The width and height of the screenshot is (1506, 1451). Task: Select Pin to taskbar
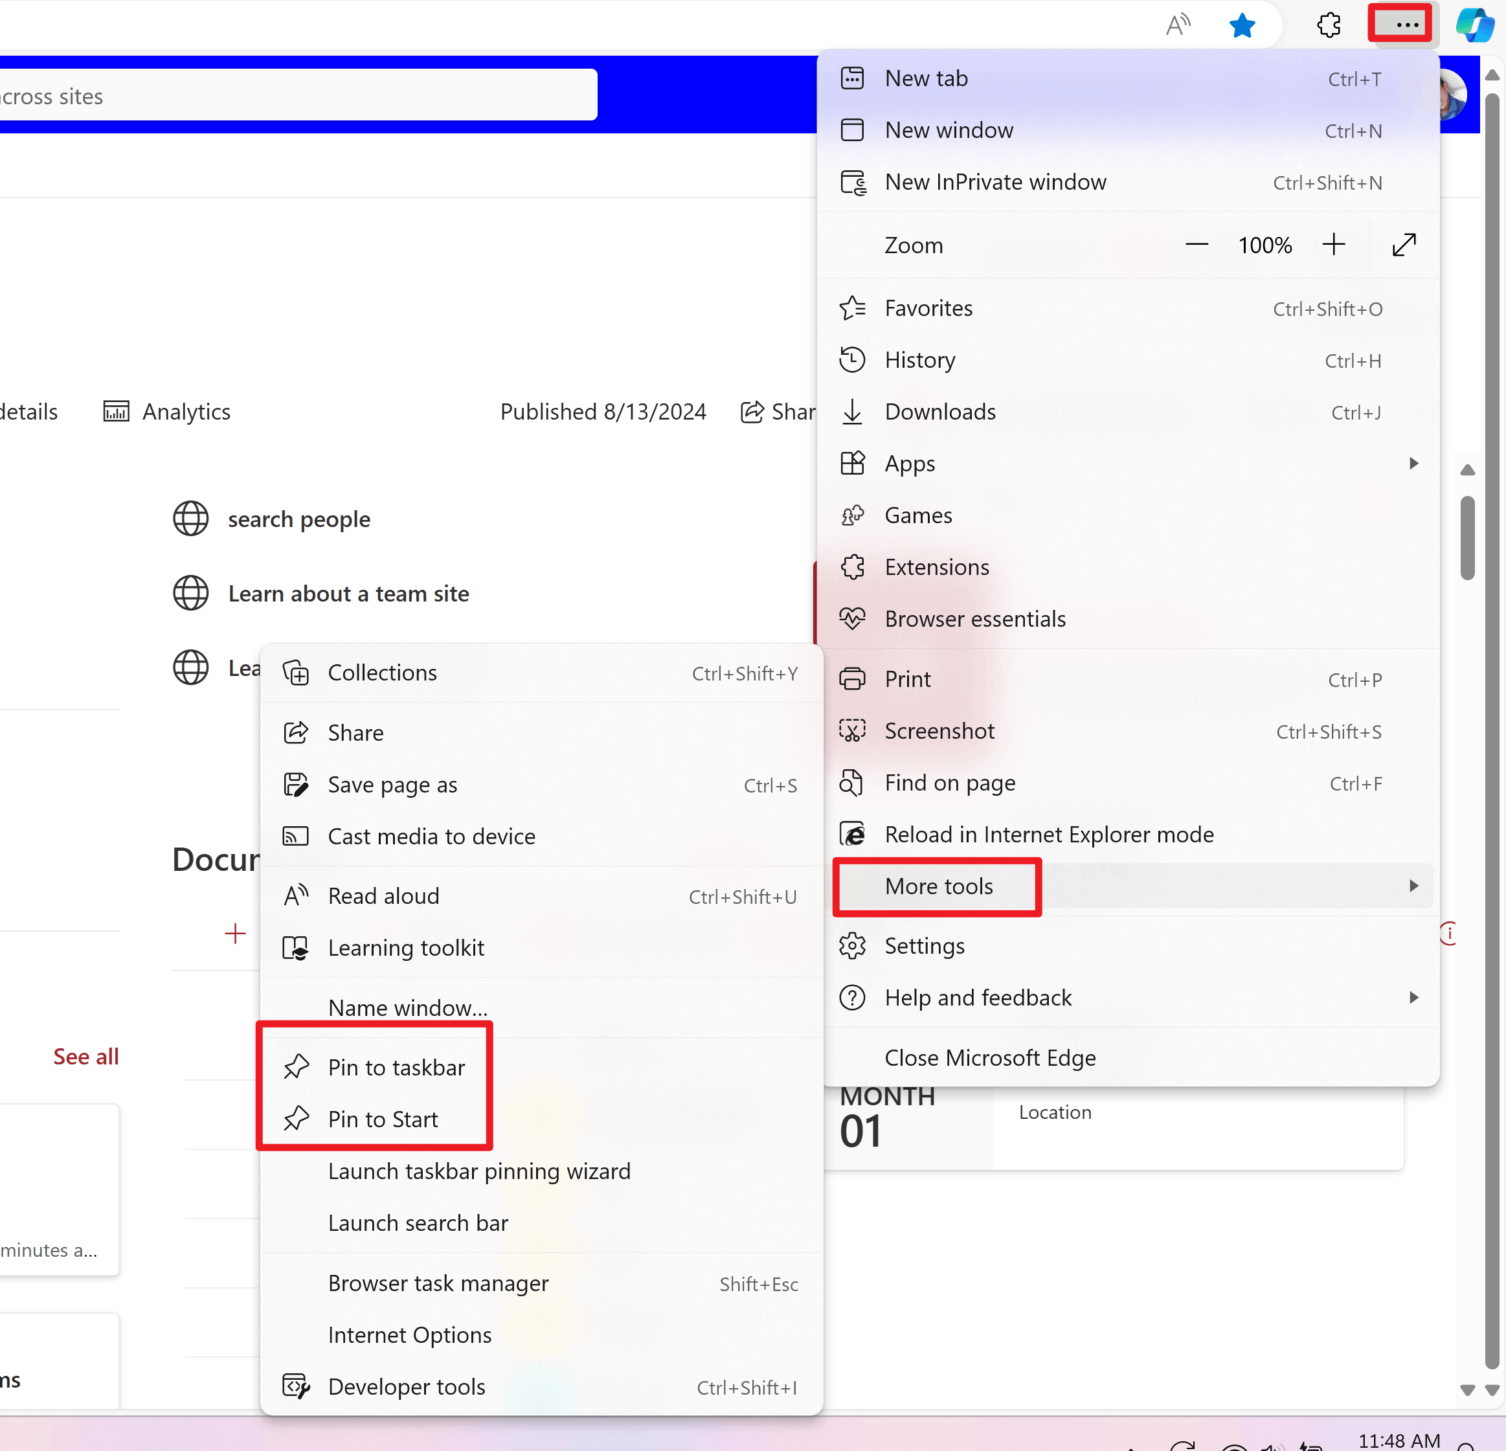(x=396, y=1068)
